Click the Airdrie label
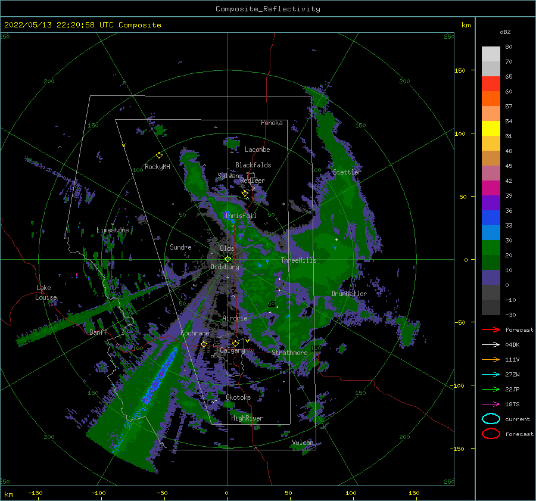Viewport: 536px width, 501px height. point(235,318)
